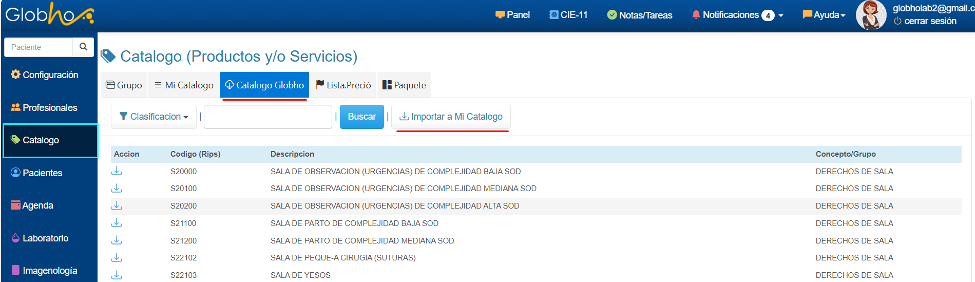
Task: Expand the Clasificacion filter dropdown
Action: tap(154, 117)
